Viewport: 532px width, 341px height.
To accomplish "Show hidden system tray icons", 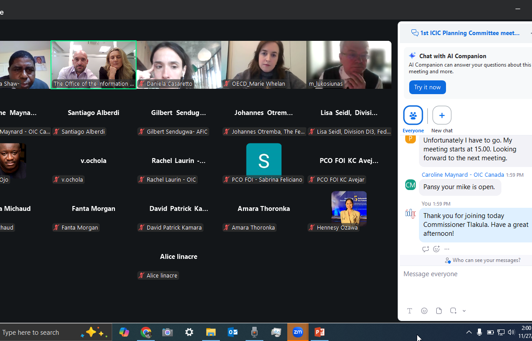I will point(469,332).
